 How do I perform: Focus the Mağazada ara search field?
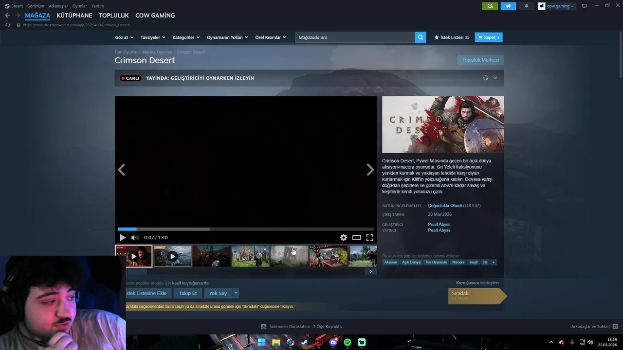click(355, 37)
